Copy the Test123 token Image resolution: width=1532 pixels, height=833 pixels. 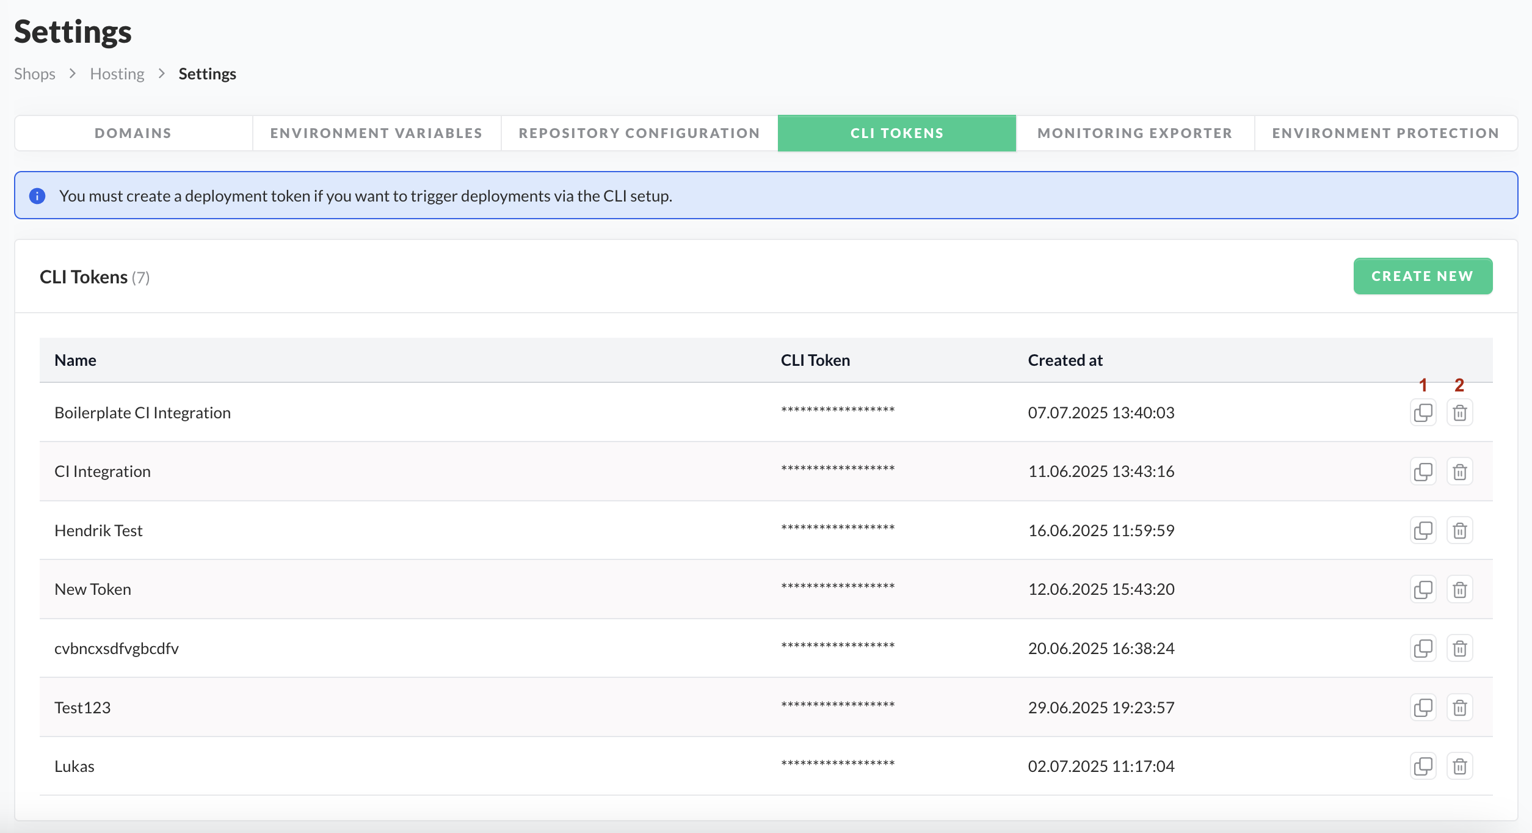point(1423,707)
